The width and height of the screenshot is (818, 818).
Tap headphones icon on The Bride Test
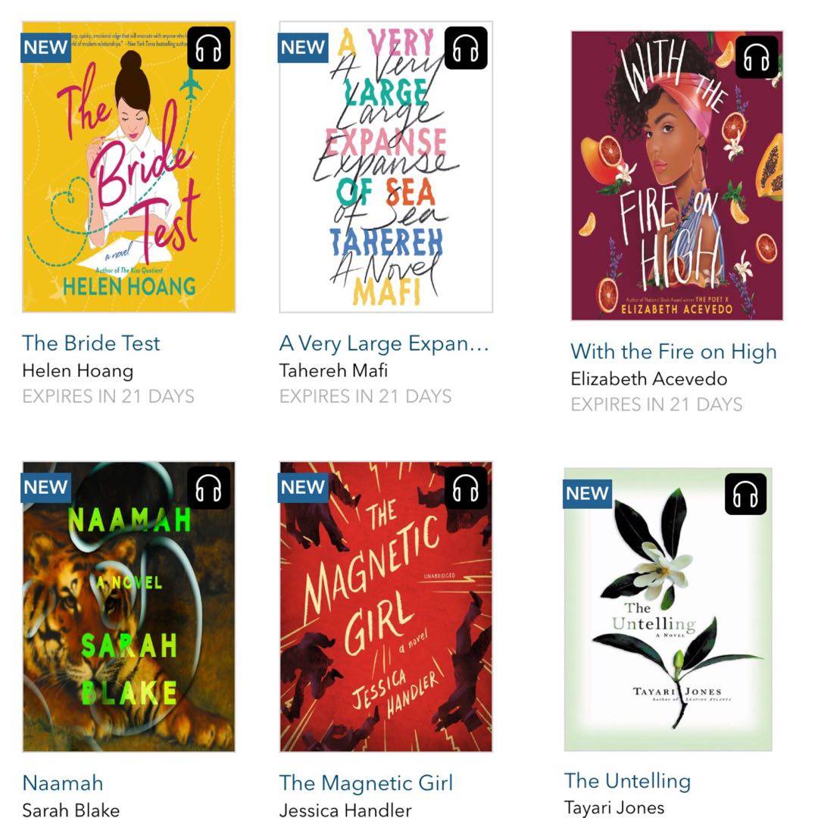click(x=208, y=48)
